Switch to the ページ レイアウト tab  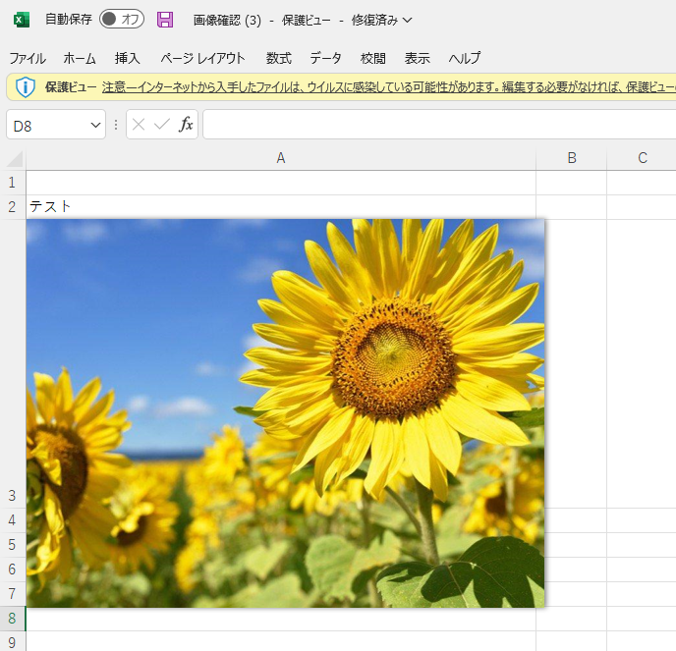tap(203, 58)
